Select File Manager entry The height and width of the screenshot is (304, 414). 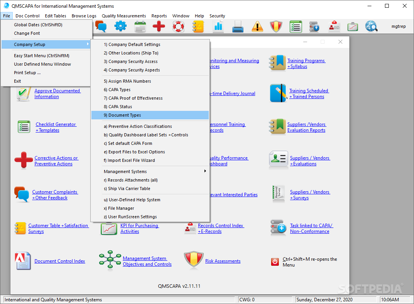coord(150,208)
